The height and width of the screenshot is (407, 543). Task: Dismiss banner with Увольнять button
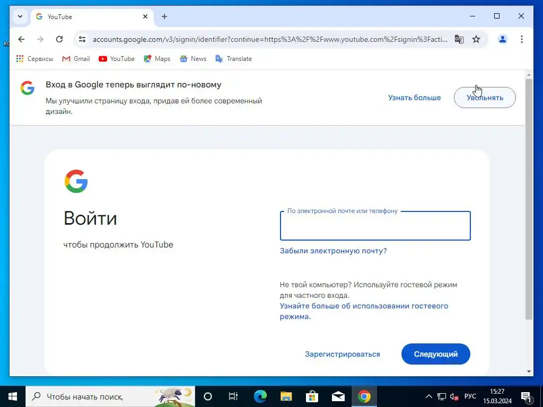coord(485,98)
